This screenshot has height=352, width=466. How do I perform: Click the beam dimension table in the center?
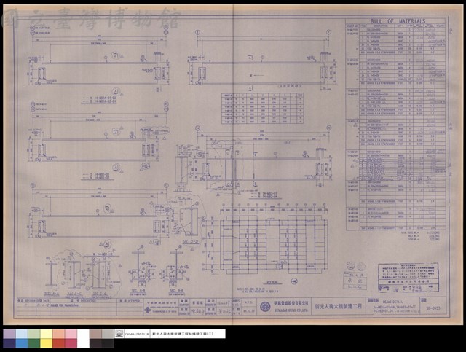point(262,109)
